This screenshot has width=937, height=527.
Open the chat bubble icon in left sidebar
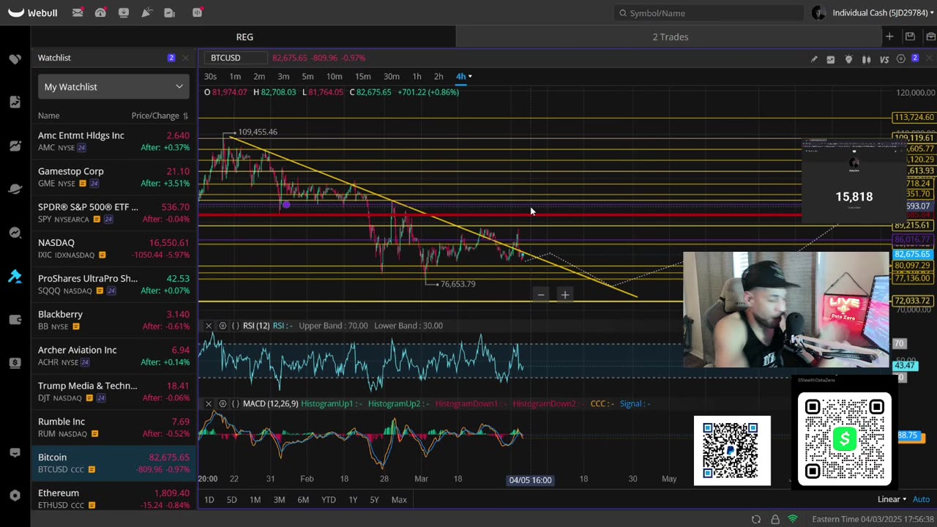(15, 453)
